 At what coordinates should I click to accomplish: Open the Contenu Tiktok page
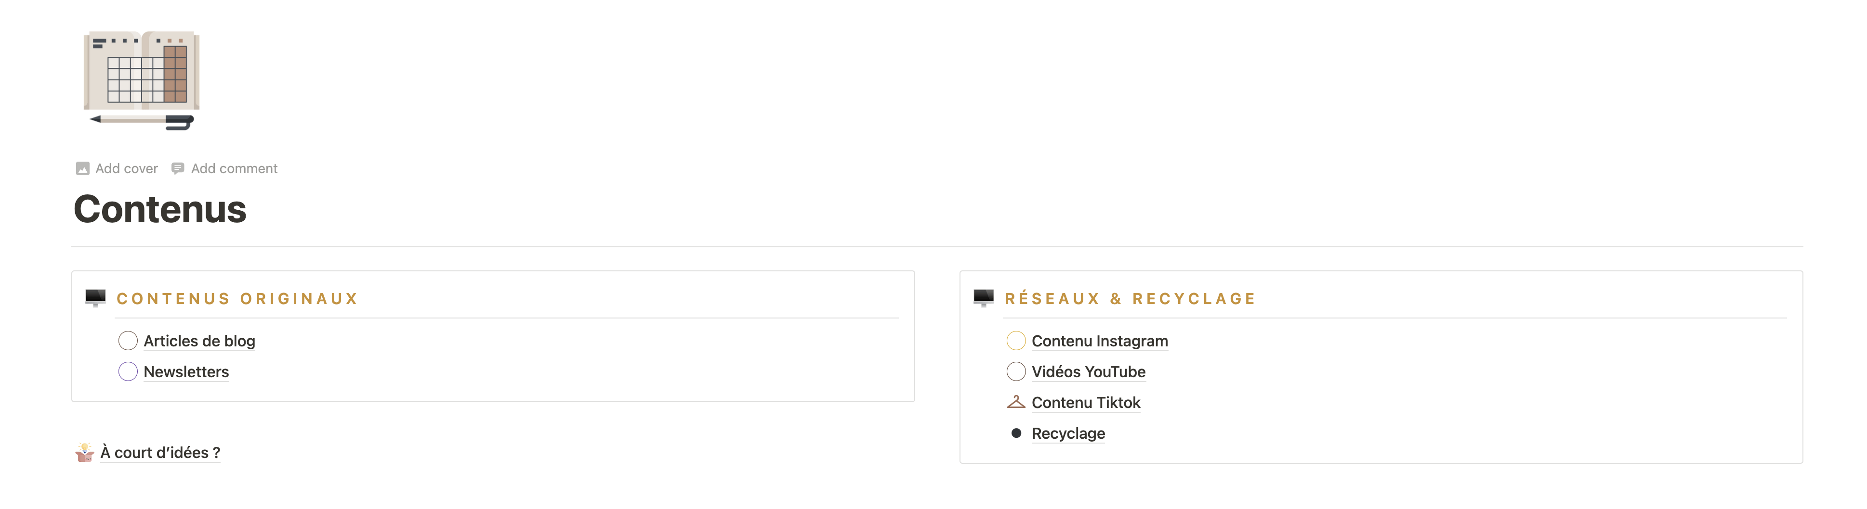[x=1086, y=402]
